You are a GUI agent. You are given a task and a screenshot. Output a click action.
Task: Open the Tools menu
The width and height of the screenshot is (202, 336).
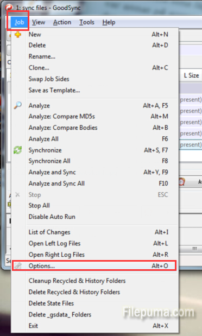[87, 22]
